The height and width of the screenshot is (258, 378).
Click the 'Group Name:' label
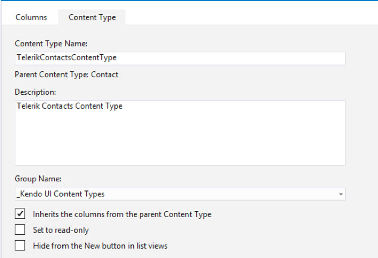click(38, 179)
